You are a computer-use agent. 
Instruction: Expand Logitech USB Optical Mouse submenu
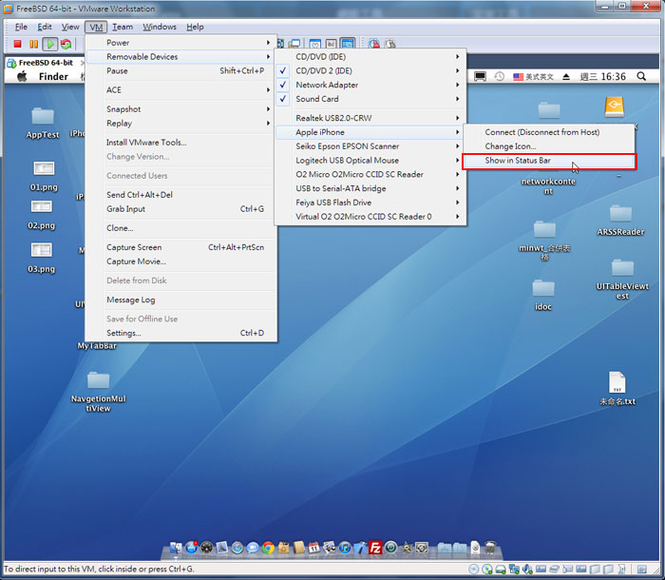371,160
